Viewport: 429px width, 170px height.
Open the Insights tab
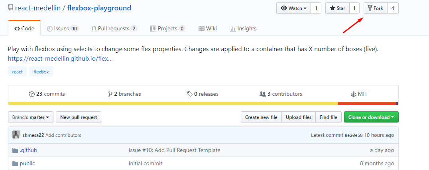(243, 28)
